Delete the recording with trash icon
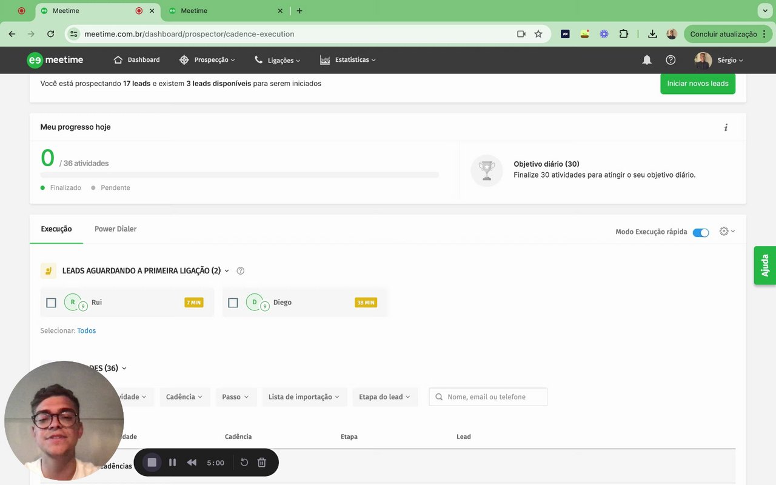Viewport: 776px width, 485px height. click(262, 463)
